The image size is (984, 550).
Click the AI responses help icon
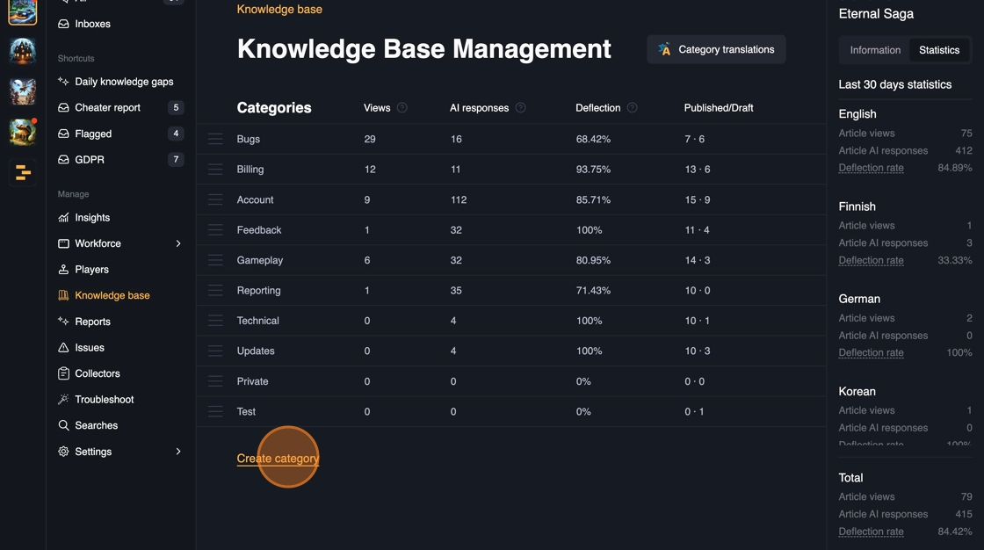[521, 108]
